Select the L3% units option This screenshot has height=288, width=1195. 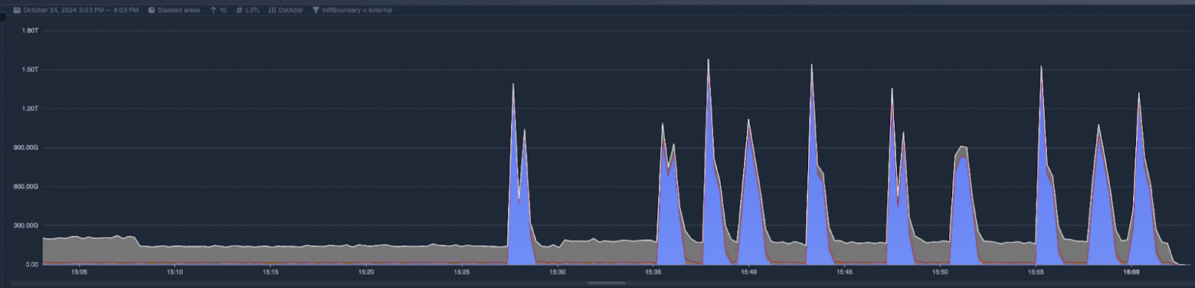tap(252, 10)
